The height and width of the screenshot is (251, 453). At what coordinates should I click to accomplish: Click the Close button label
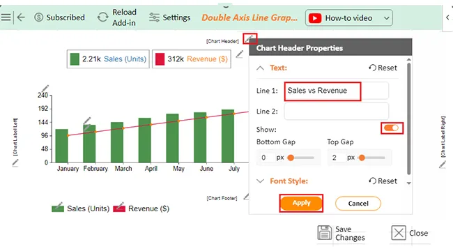[x=418, y=233]
